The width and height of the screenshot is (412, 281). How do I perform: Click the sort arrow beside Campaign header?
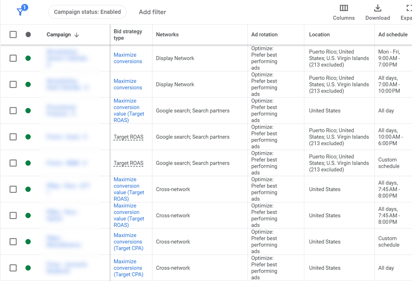(x=77, y=35)
